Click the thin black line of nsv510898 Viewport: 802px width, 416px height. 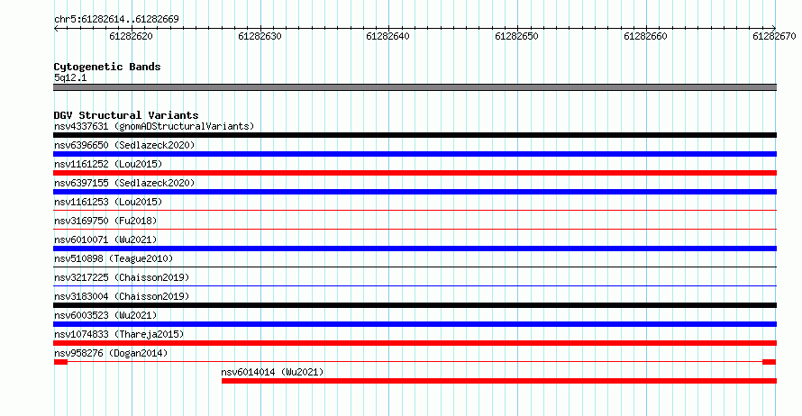pos(415,267)
